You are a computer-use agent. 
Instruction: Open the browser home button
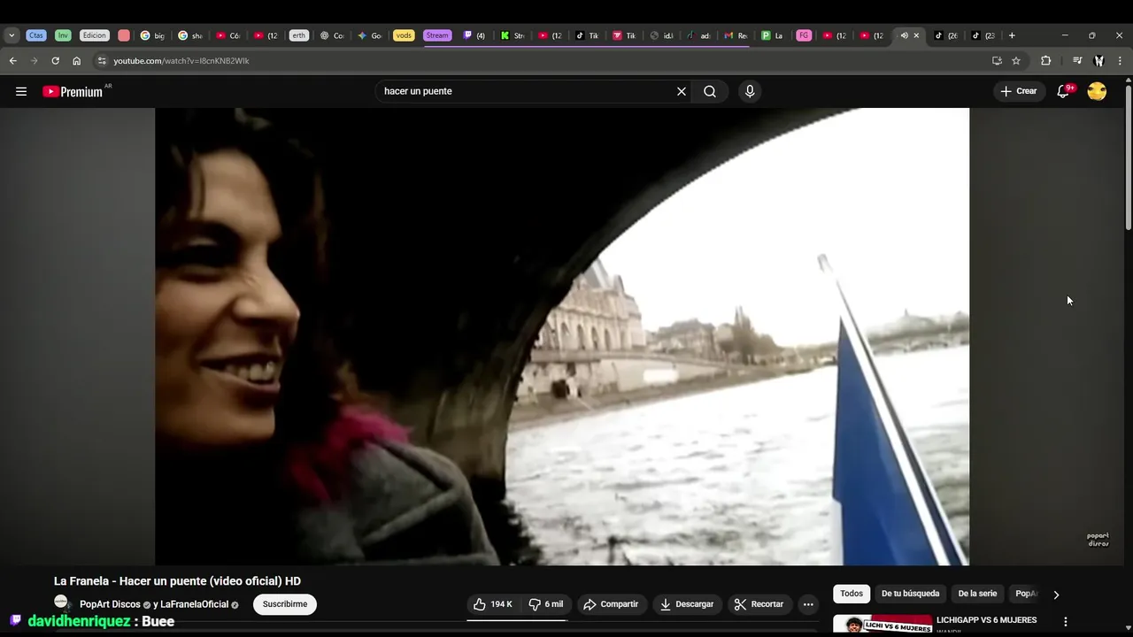point(76,61)
